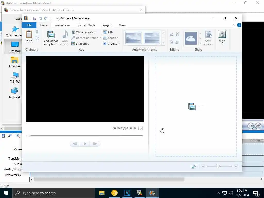Click the Remove X icon in Editing
This screenshot has width=264, height=198.
(177, 34)
